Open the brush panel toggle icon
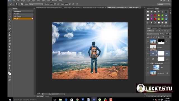 click(22, 4)
